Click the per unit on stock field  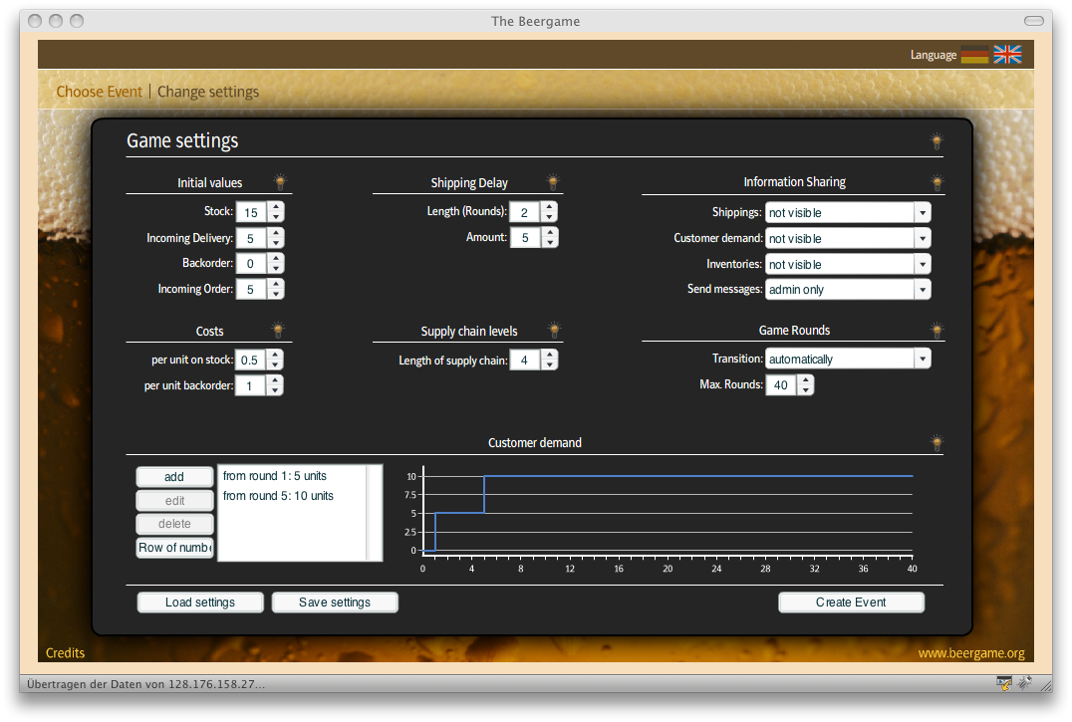click(x=251, y=360)
